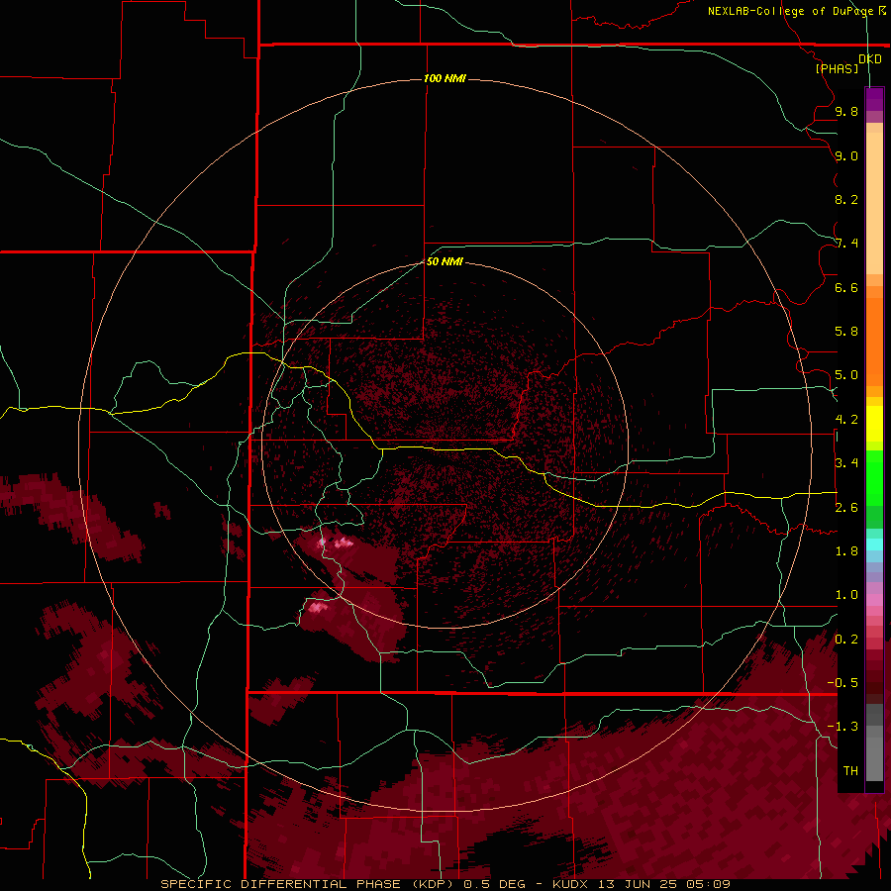Click the 7.4 legend value

point(846,244)
